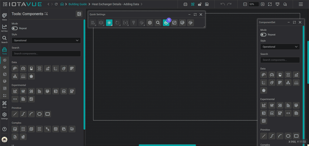The height and width of the screenshot is (146, 309).
Task: Click the Undo arrow
Action: (223, 4)
